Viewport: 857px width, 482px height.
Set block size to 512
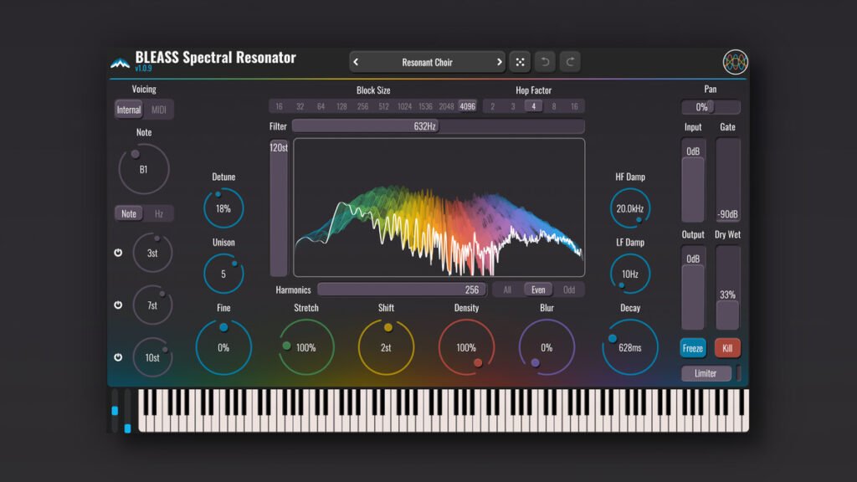[383, 106]
